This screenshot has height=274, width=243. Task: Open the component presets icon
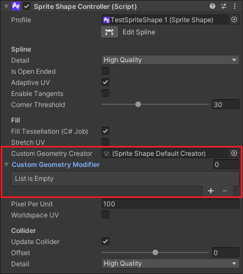(224, 6)
